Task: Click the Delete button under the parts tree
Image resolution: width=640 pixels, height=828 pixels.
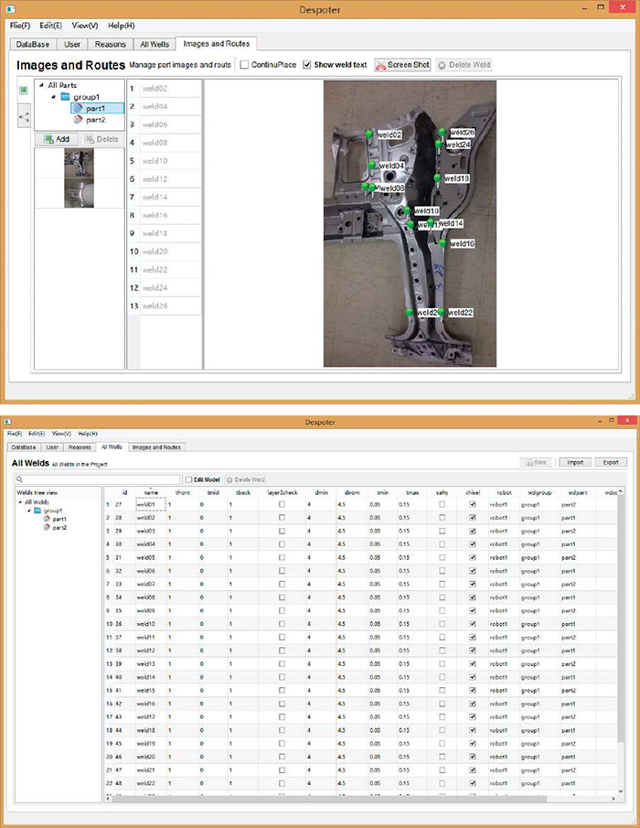Action: pyautogui.click(x=102, y=139)
